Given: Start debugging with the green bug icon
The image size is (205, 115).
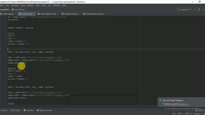Looking at the screenshot, I should [x=199, y=9].
